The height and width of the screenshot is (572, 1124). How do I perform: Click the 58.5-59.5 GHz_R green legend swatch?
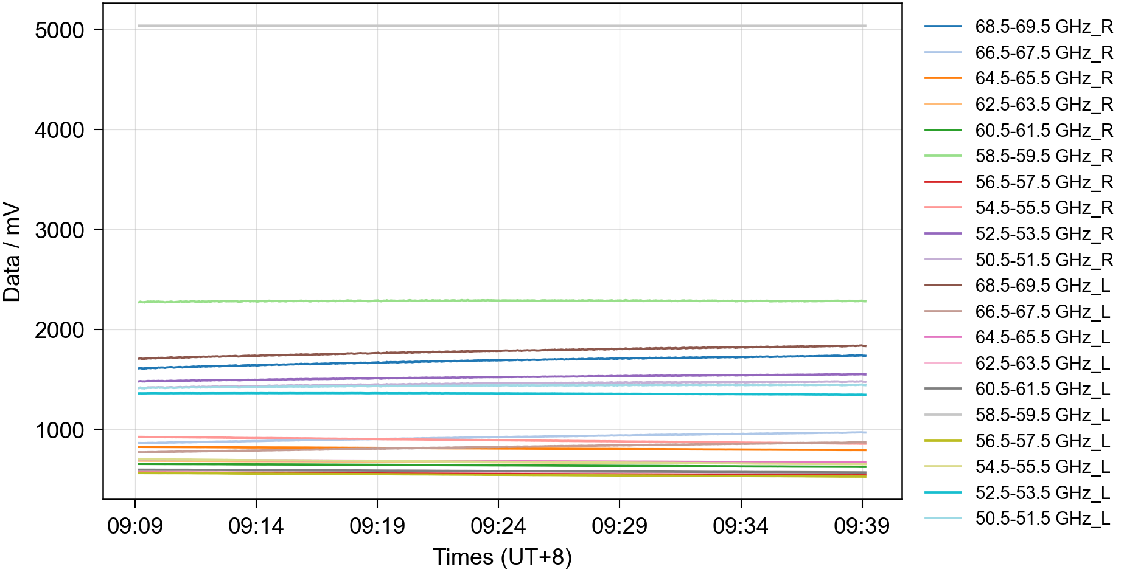[943, 156]
